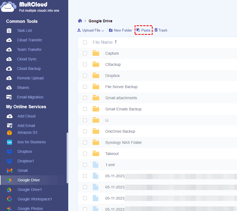Image resolution: width=237 pixels, height=211 pixels.
Task: Open Google Workspace1 service entry
Action: (x=35, y=199)
